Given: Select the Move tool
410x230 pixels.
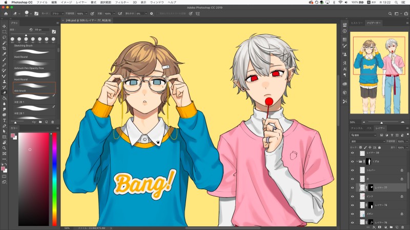Looking at the screenshot, I should [x=4, y=27].
